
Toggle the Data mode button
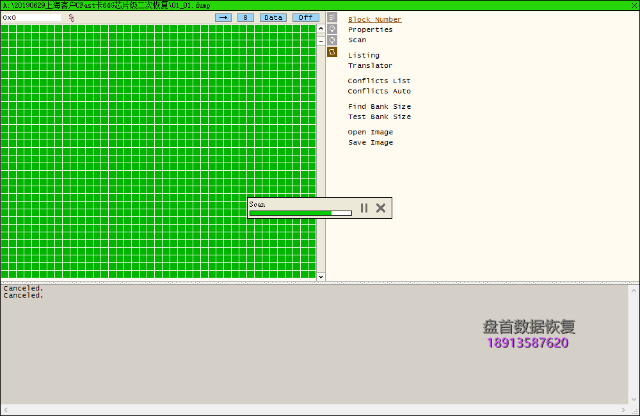coord(273,17)
